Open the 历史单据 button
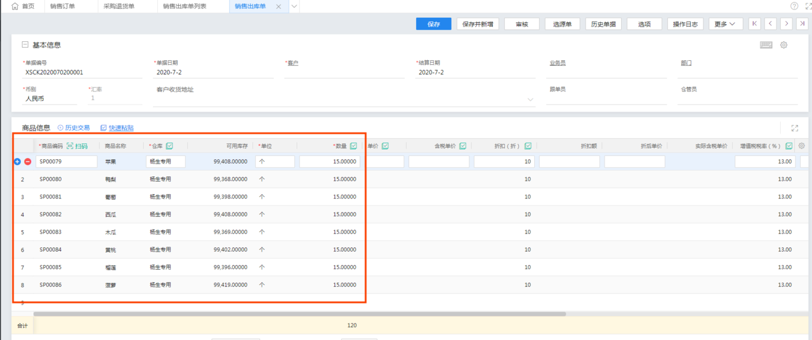812x340 pixels. 603,24
